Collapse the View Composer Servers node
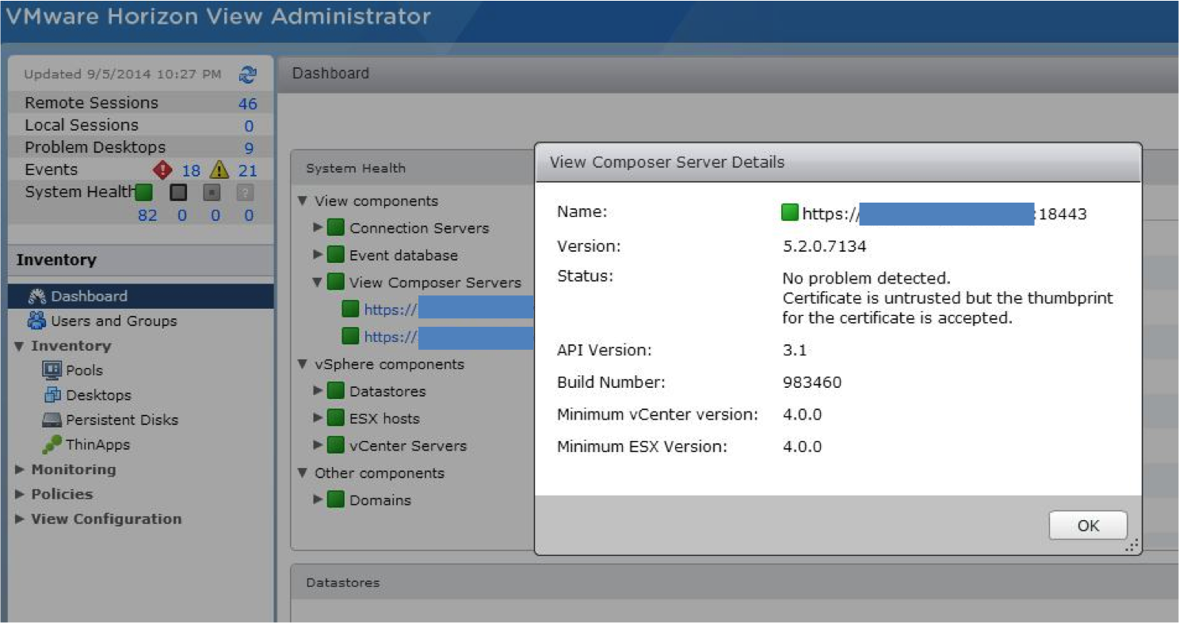 click(x=318, y=282)
